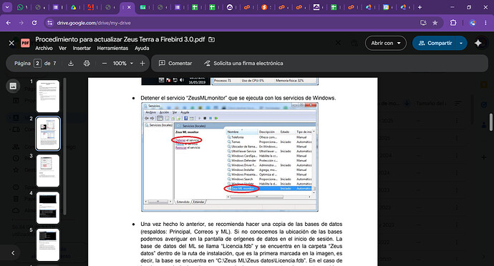Open the Chrome three-dot menu
This screenshot has height=266, width=494.
485,23
